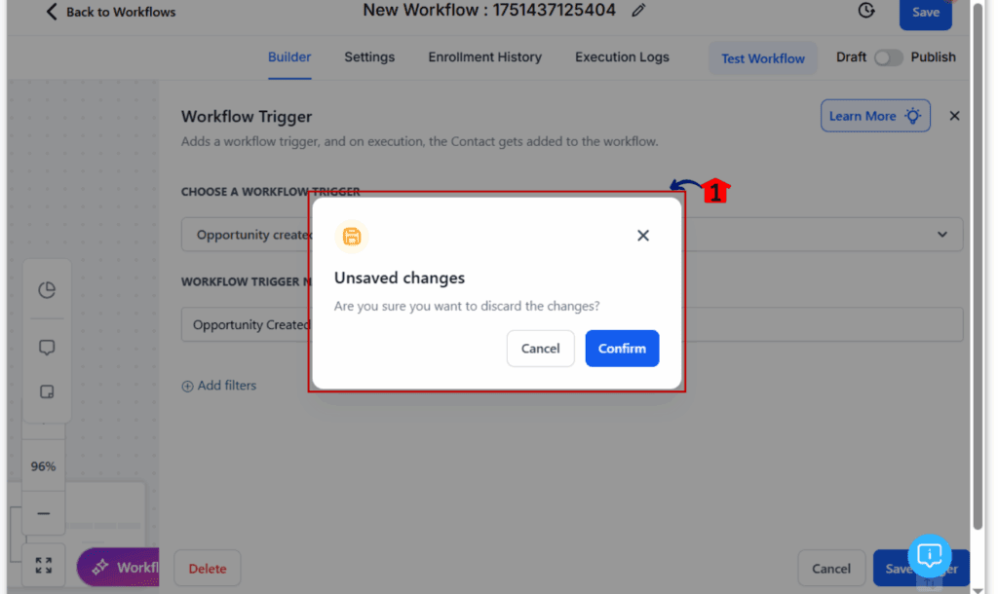
Task: Edit workflow name with pencil icon
Action: click(638, 10)
